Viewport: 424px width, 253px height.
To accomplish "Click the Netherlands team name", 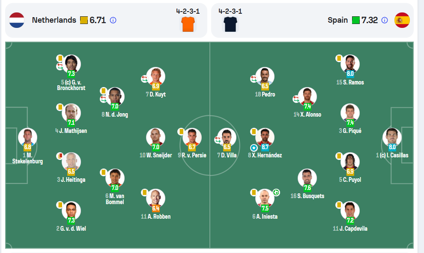I will [54, 20].
